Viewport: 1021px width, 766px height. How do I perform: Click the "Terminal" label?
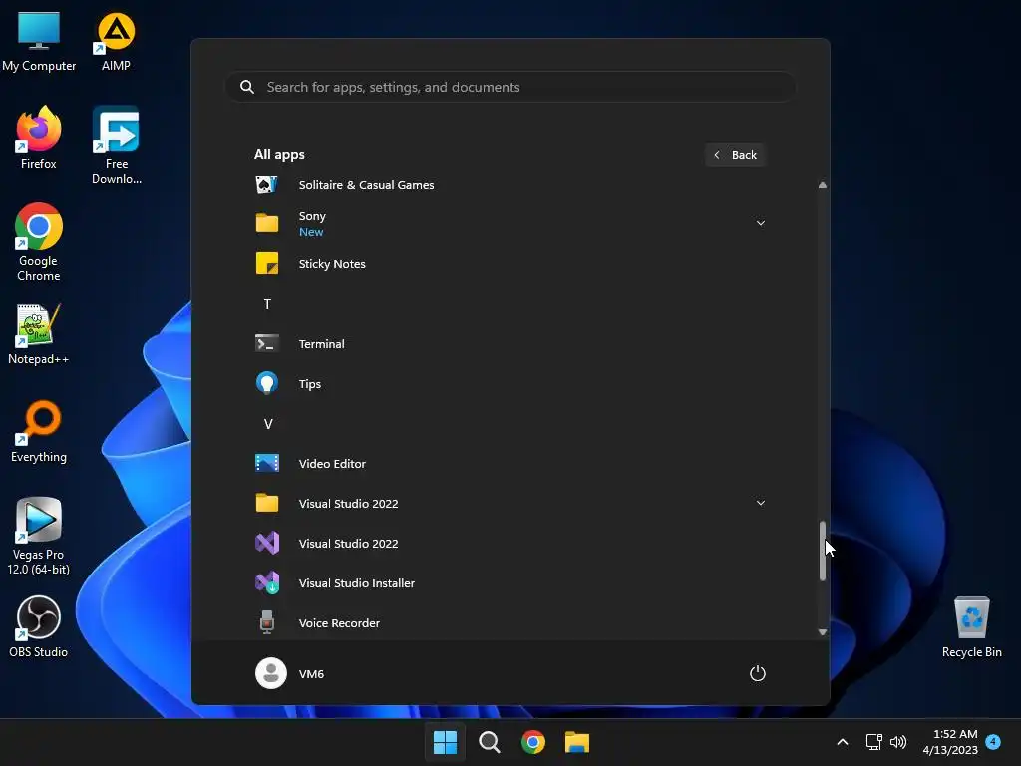[322, 344]
